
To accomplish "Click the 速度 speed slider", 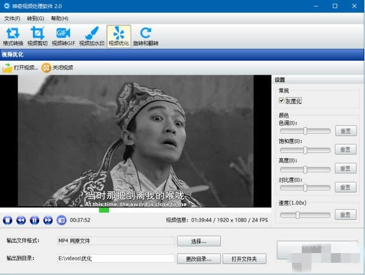I will pyautogui.click(x=305, y=215).
